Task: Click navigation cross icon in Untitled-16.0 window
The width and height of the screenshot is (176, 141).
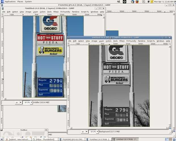Action: tap(170, 128)
